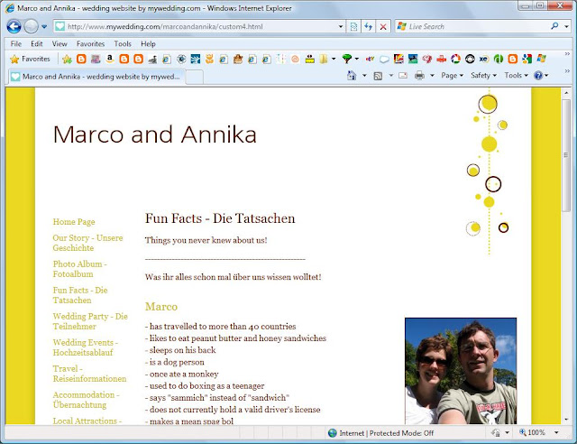Open the Tools menu in menu bar
The image size is (577, 444).
pos(123,44)
